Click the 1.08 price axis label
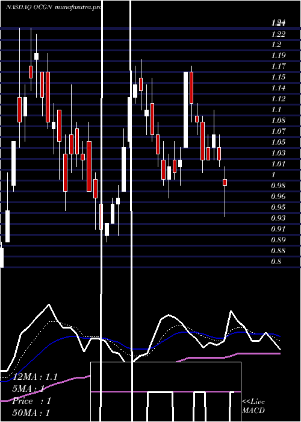The image size is (301, 422). click(x=278, y=121)
